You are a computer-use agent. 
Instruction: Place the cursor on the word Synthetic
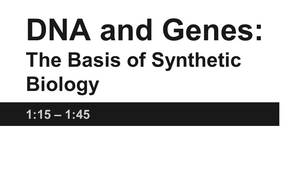click(196, 60)
